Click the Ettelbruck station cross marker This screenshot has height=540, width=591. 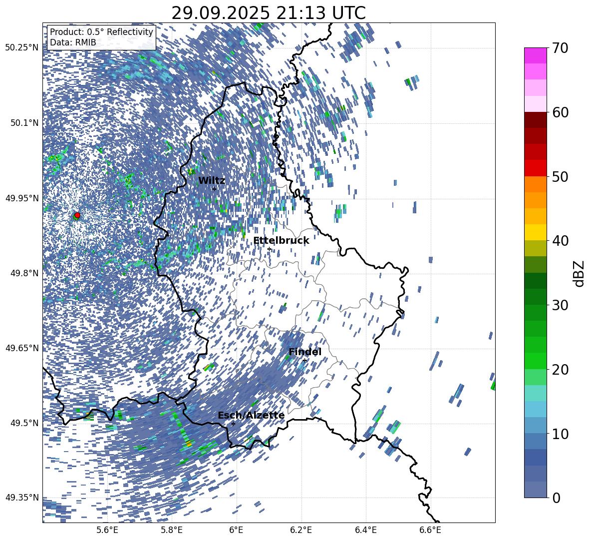[269, 249]
